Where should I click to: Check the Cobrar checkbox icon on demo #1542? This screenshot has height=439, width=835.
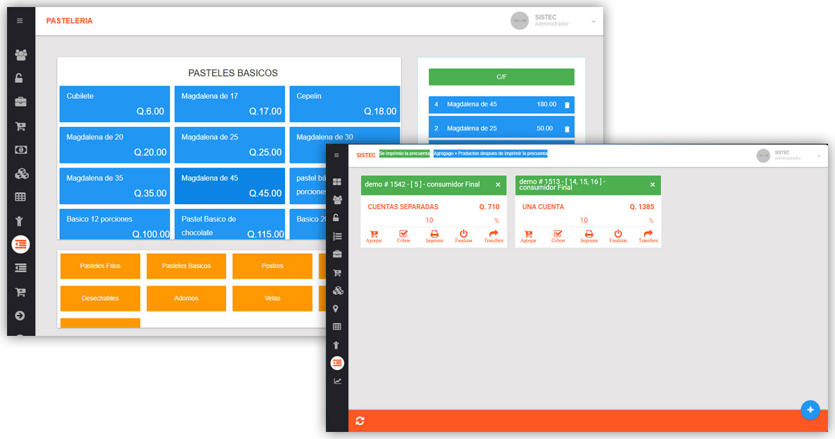pos(403,235)
